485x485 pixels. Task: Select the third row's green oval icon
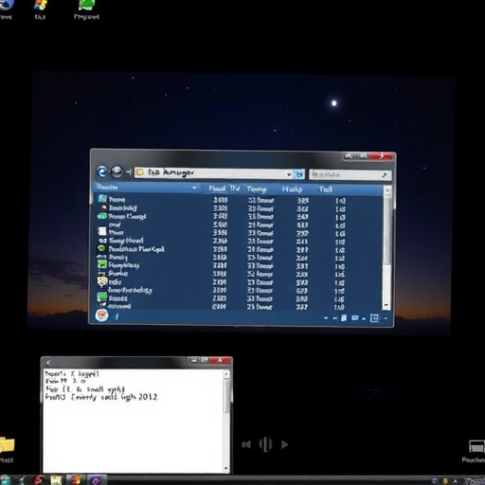102,216
